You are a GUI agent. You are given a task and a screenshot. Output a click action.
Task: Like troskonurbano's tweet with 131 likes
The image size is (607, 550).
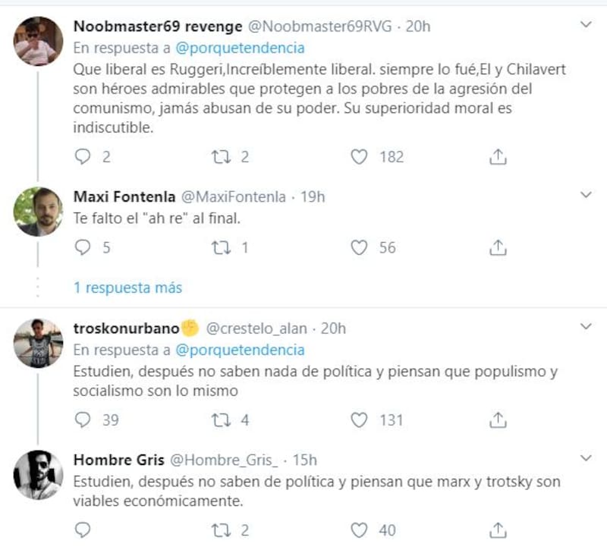pyautogui.click(x=360, y=420)
